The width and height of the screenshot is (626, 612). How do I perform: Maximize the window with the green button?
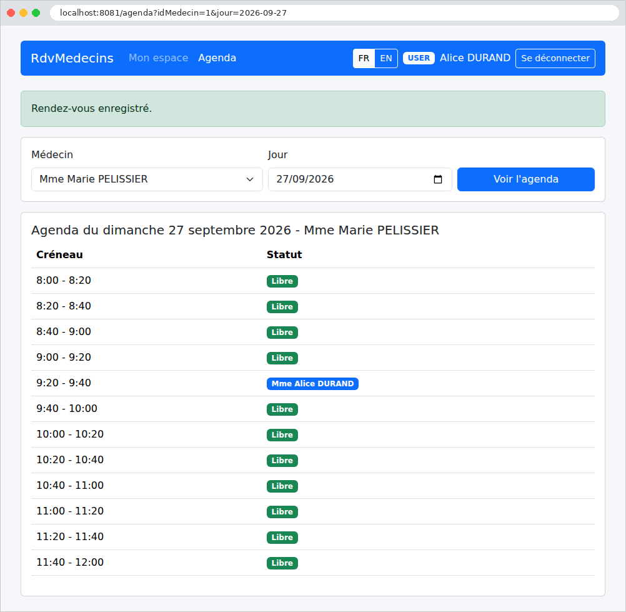click(x=36, y=13)
